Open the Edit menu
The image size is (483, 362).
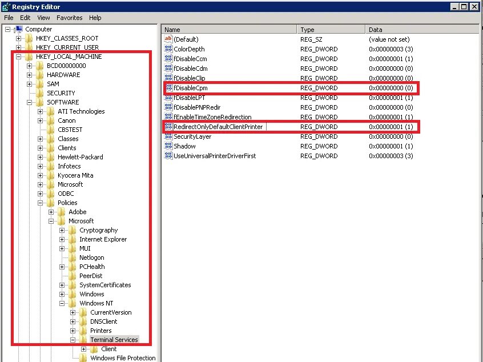click(25, 18)
